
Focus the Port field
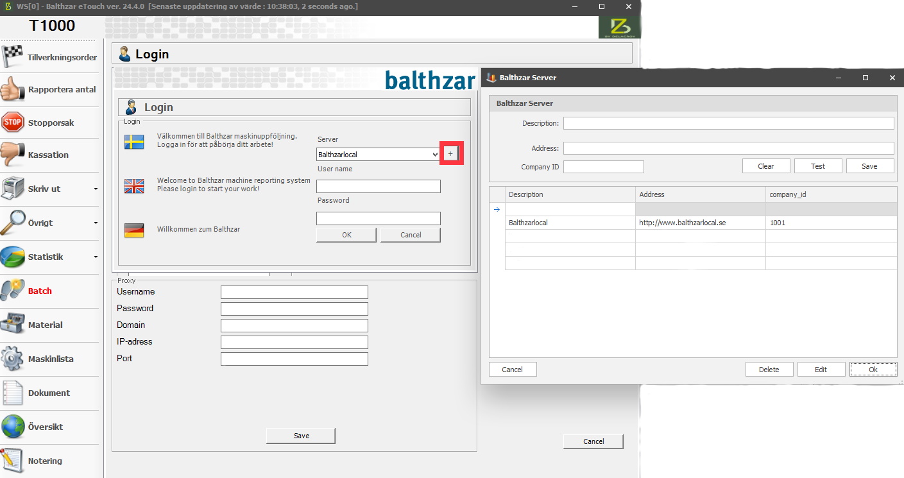click(294, 359)
